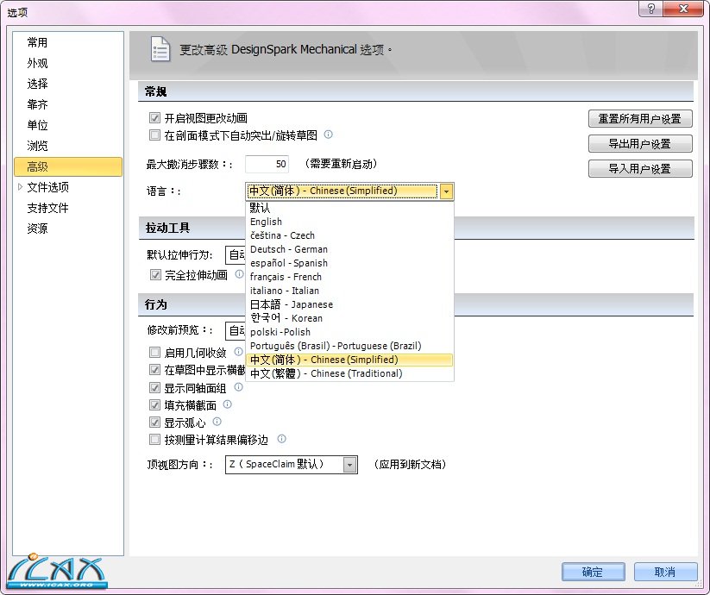The height and width of the screenshot is (595, 710).
Task: Uncheck 显示同轴面组 checkbox
Action: pyautogui.click(x=155, y=388)
